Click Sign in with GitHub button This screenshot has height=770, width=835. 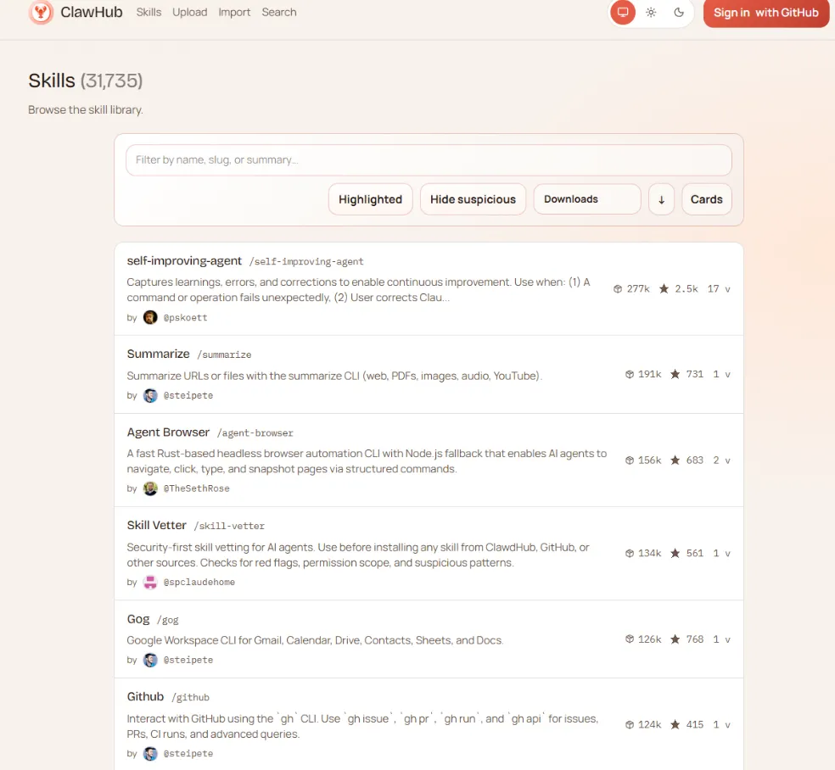point(765,13)
